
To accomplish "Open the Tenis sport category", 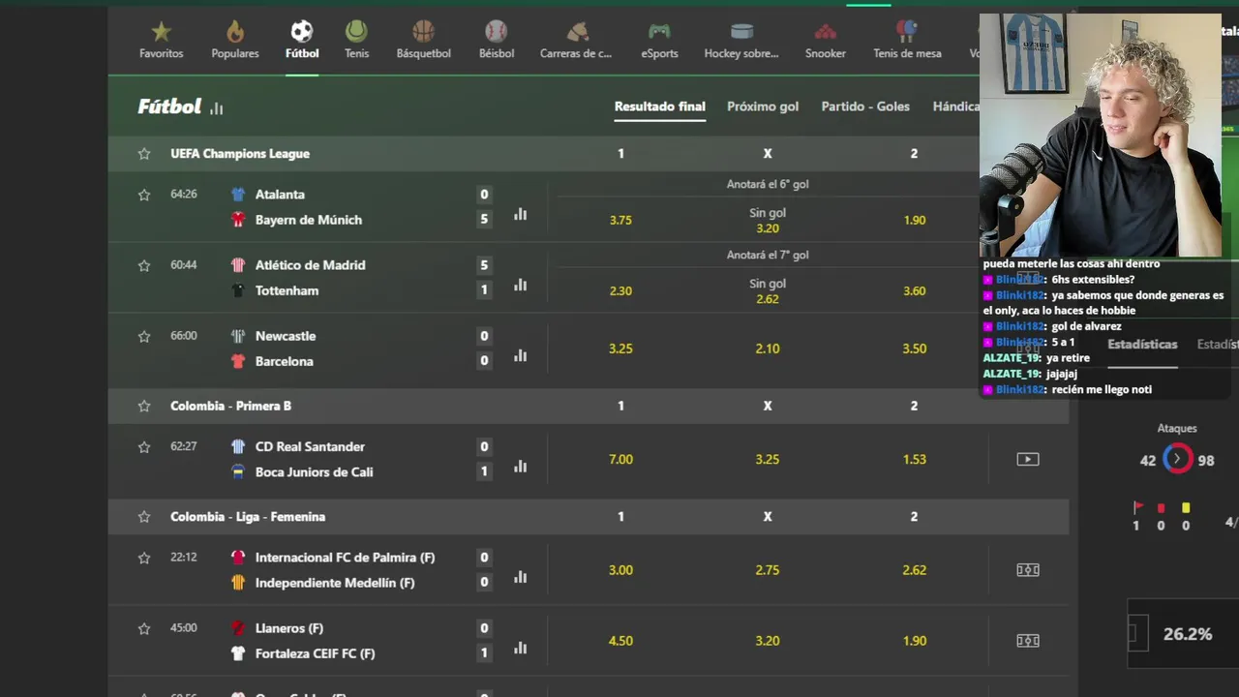I will [356, 40].
